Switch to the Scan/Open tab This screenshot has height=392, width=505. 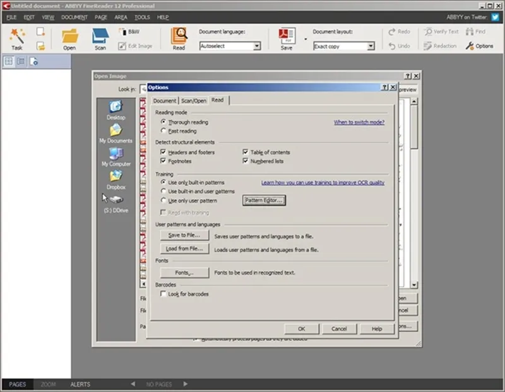coord(193,100)
